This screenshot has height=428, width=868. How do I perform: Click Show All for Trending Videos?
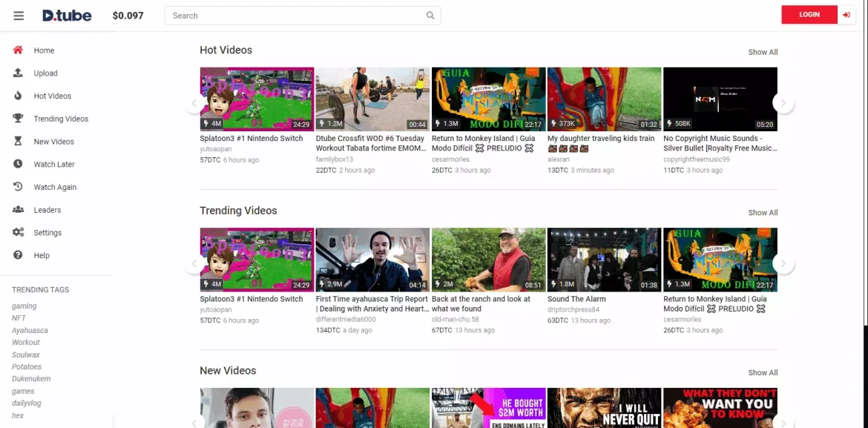coord(763,213)
